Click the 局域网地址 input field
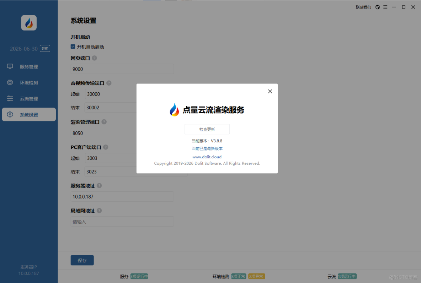This screenshot has height=283, width=421. click(122, 221)
